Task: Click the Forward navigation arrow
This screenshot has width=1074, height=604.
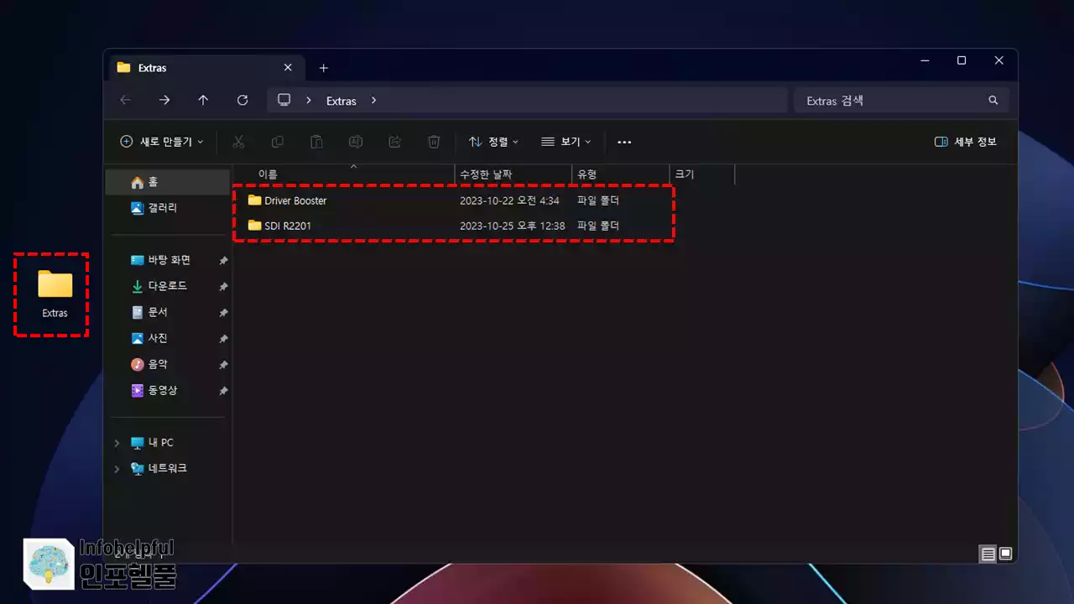Action: click(x=164, y=100)
